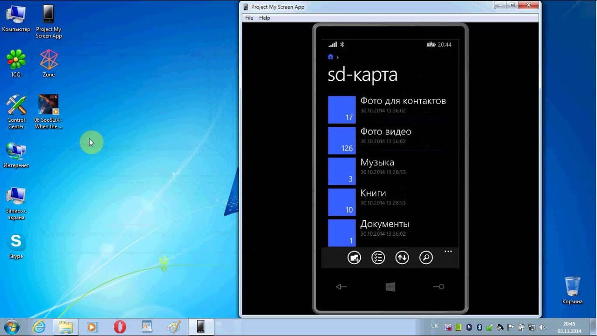Viewport: 597px width, 336px height.
Task: Tap the phone's Windows Start button
Action: click(390, 287)
